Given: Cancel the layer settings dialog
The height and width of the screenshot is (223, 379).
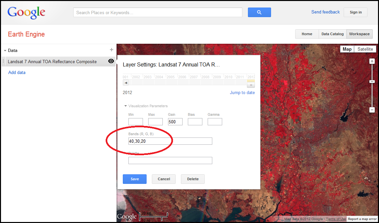Looking at the screenshot, I should [x=164, y=179].
